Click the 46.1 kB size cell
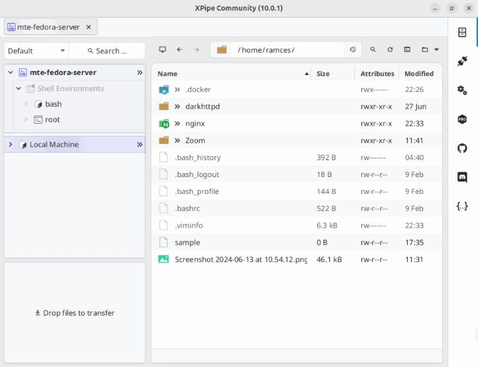 pyautogui.click(x=329, y=260)
